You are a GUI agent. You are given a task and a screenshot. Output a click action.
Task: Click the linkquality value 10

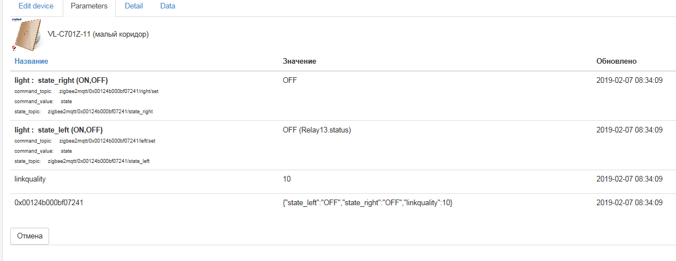(287, 179)
